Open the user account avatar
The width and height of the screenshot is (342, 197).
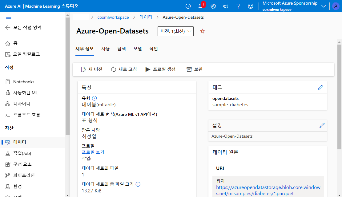tap(336, 6)
